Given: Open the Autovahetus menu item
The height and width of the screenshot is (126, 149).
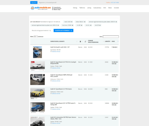Looking at the screenshot, I should 97,8.
